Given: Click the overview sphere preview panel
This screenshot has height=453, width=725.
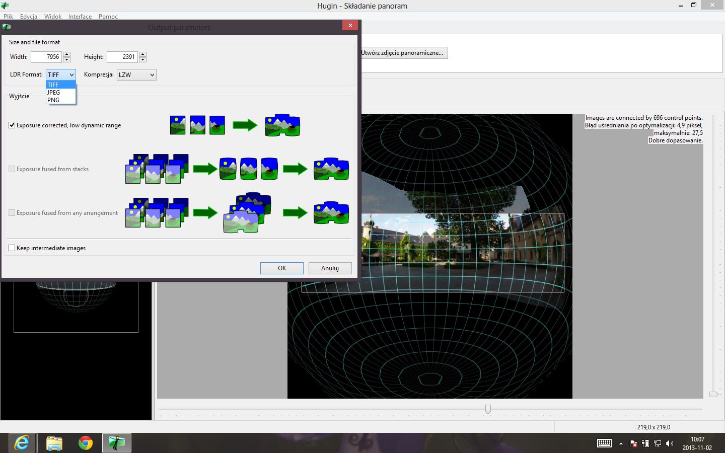Looking at the screenshot, I should pyautogui.click(x=76, y=350).
